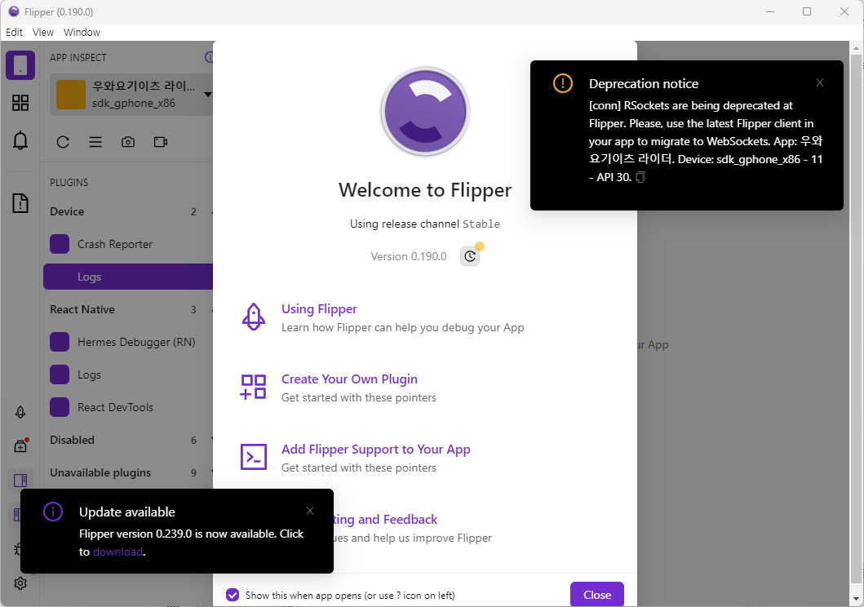Viewport: 864px width, 607px height.
Task: Click the Create Plugin grid-plus icon
Action: [254, 387]
